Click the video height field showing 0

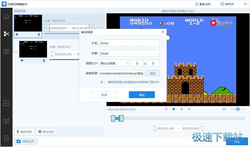[x=153, y=63]
